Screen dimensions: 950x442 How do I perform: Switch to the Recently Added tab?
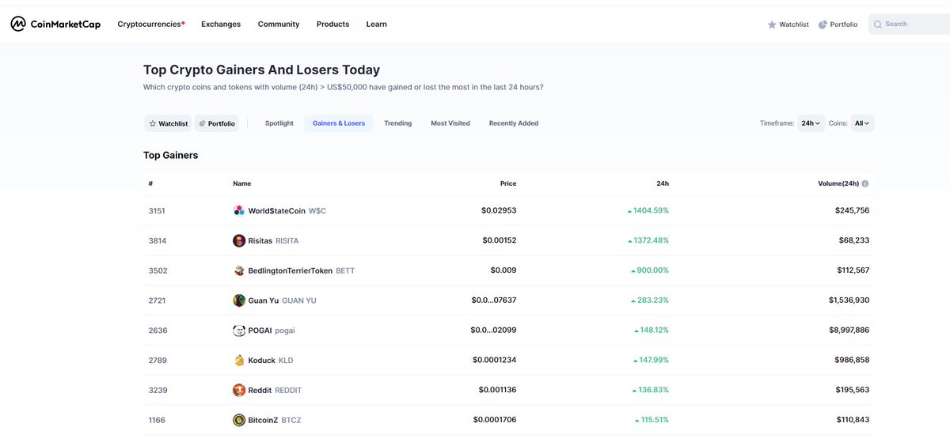pos(514,123)
